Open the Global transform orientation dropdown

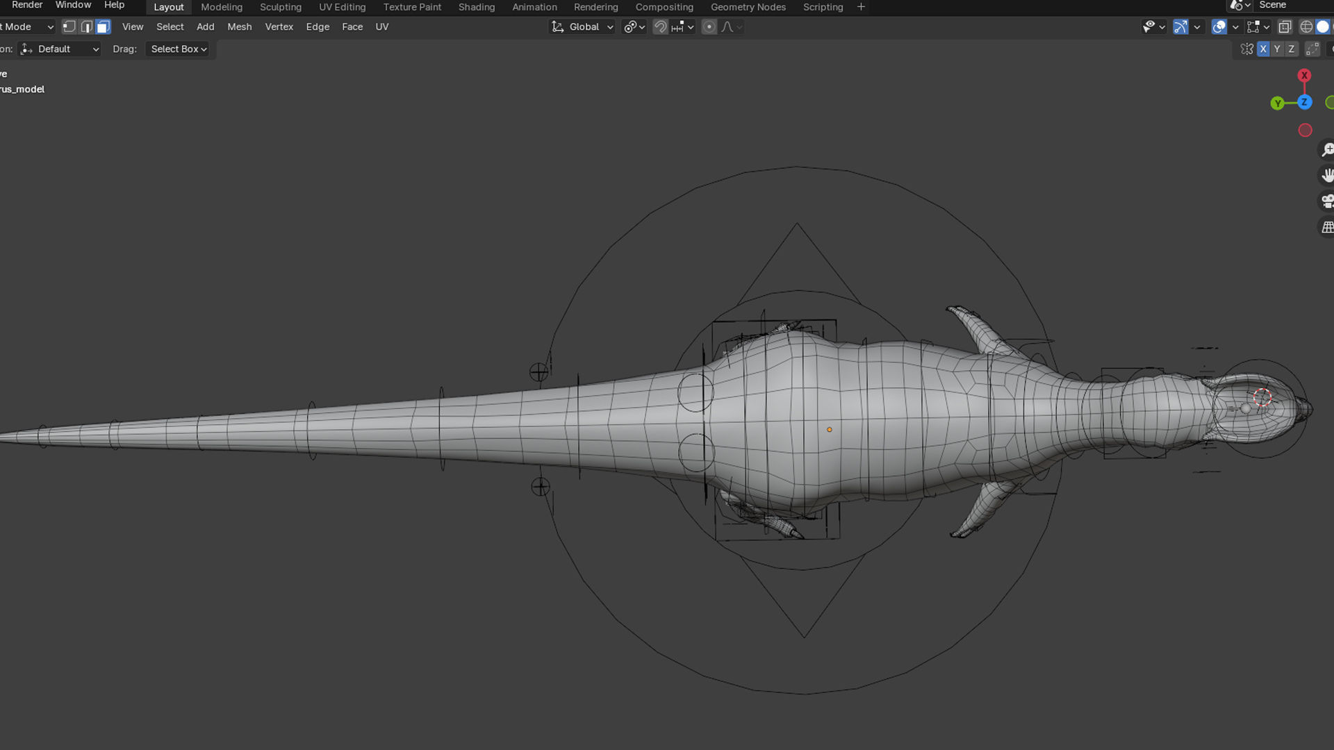tap(584, 27)
